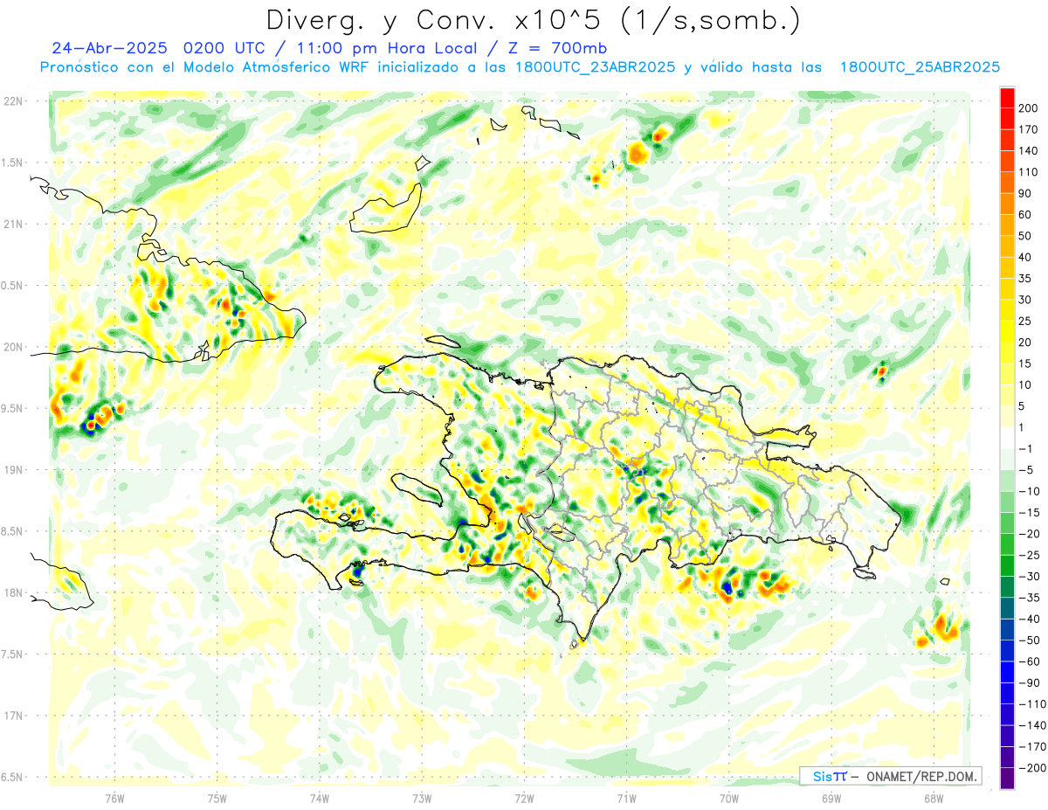Click the -35 color scale label
This screenshot has height=810, width=1048.
pyautogui.click(x=1028, y=598)
